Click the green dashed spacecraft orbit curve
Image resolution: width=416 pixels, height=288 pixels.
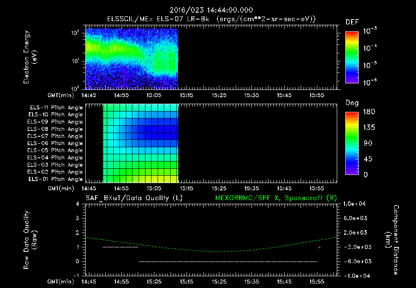211,244
